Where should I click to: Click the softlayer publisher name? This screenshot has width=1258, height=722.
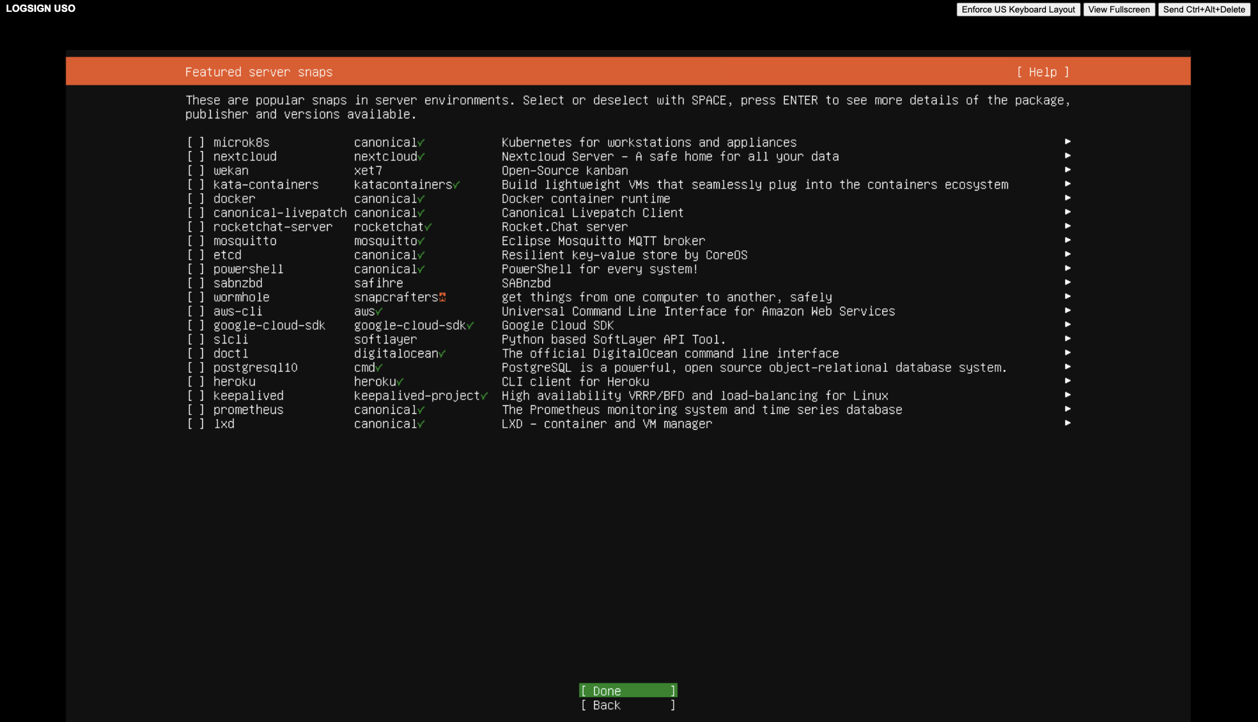(x=385, y=340)
